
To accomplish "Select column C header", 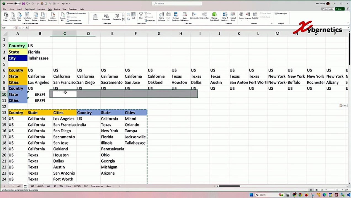I will [65, 34].
